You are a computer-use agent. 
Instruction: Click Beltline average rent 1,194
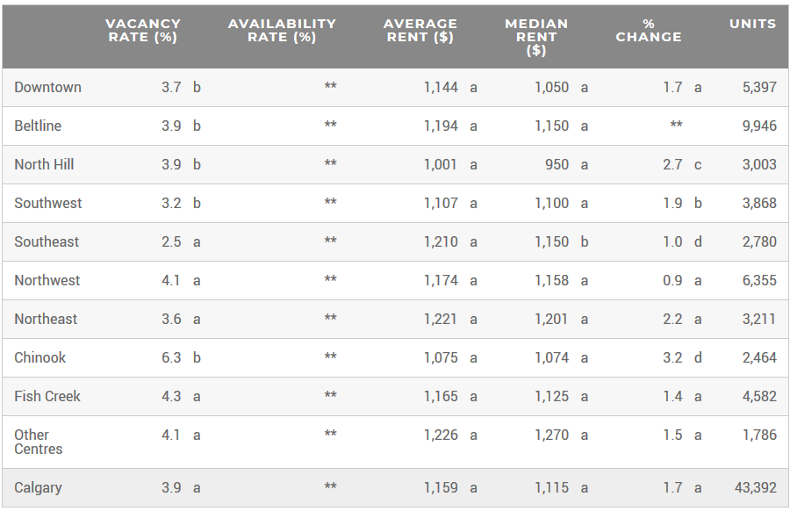click(441, 126)
